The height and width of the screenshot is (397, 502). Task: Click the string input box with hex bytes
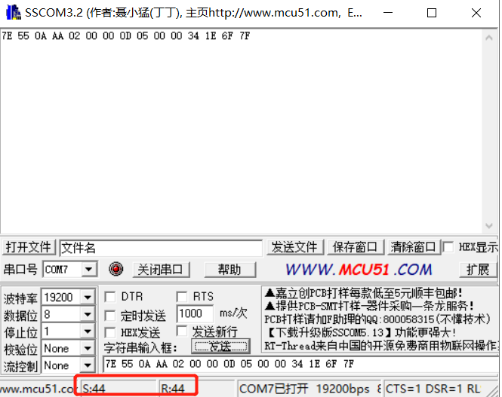click(x=300, y=365)
